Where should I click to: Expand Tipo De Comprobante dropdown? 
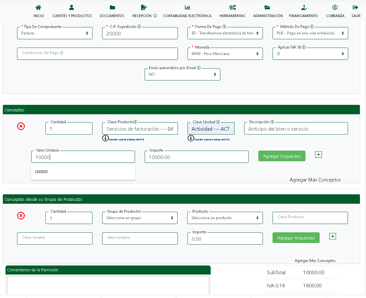point(55,33)
